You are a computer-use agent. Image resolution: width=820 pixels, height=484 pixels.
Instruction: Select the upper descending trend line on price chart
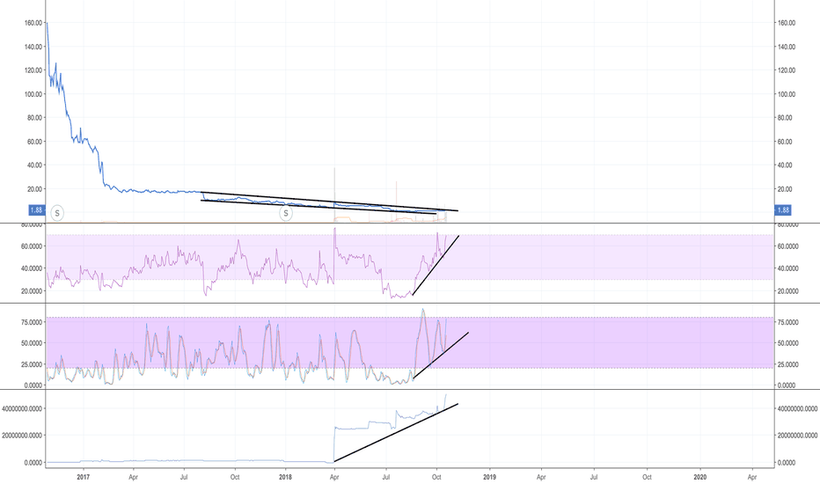329,202
